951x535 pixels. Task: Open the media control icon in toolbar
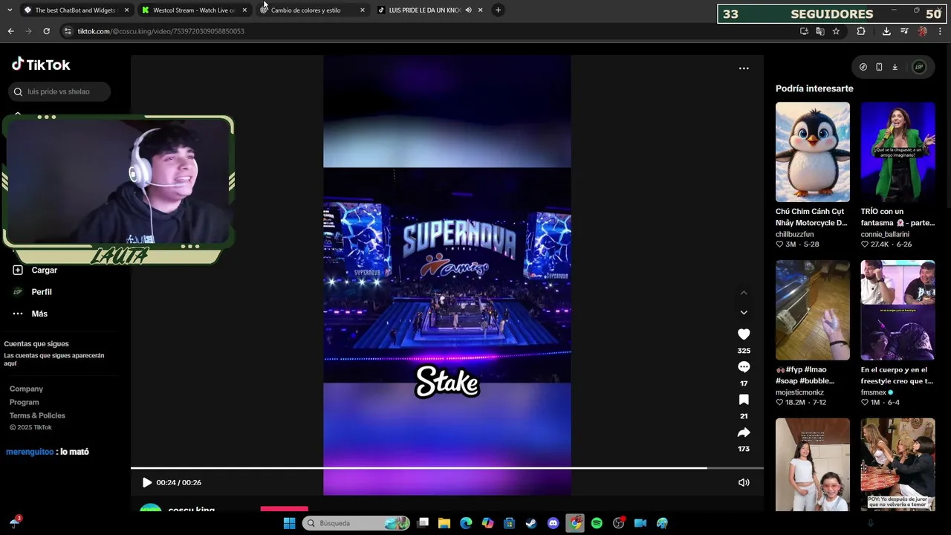[904, 31]
